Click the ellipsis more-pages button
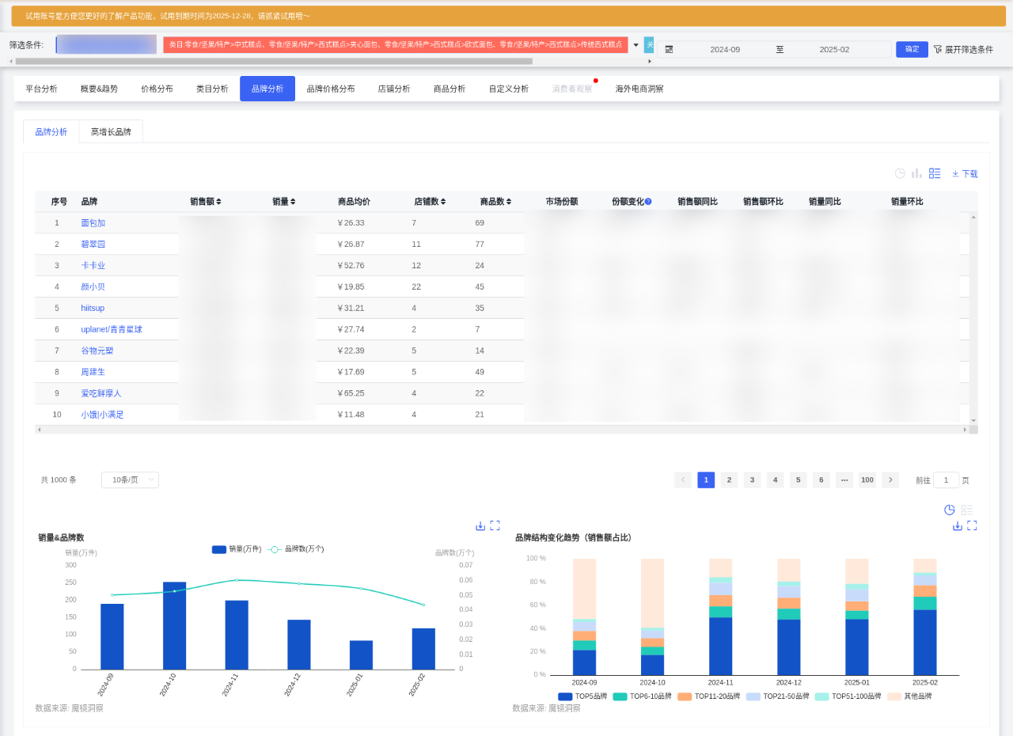The height and width of the screenshot is (736, 1013). click(844, 480)
